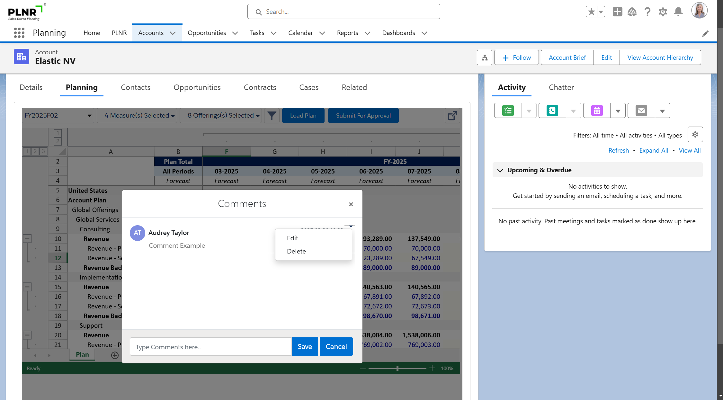
Task: Click the Save comment button
Action: (x=305, y=347)
